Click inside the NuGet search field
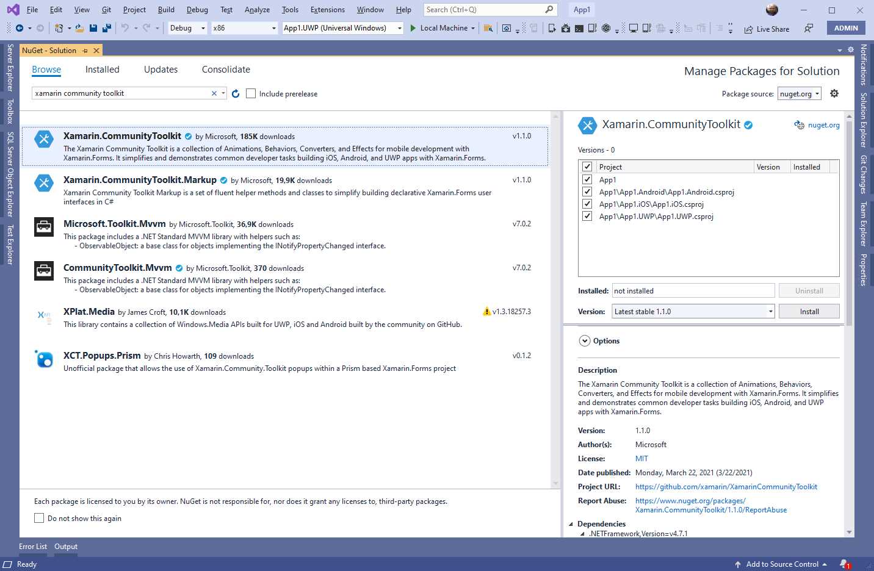This screenshot has width=874, height=571. (x=122, y=93)
